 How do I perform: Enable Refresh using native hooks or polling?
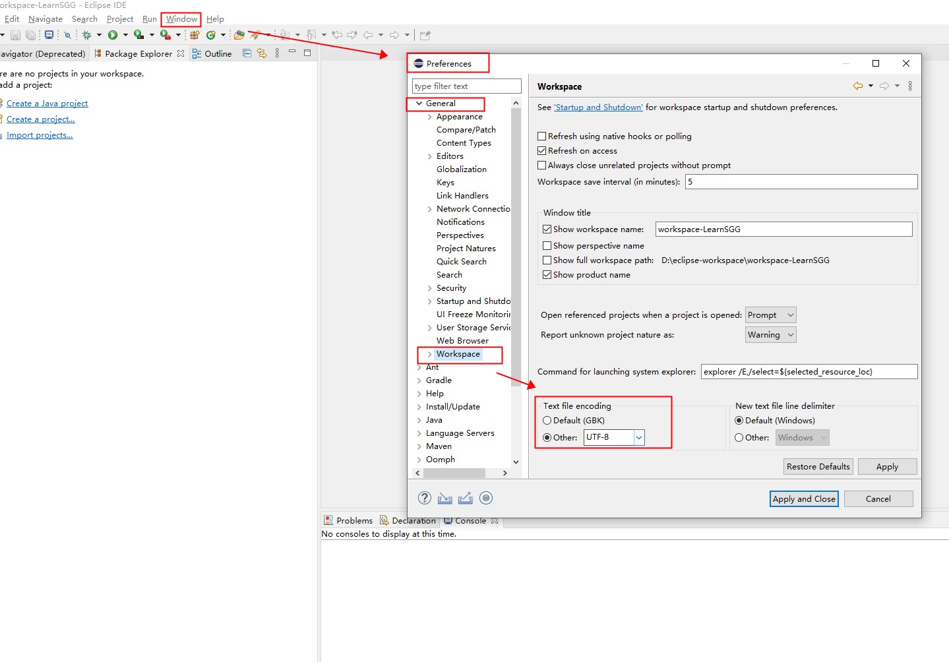(x=542, y=136)
